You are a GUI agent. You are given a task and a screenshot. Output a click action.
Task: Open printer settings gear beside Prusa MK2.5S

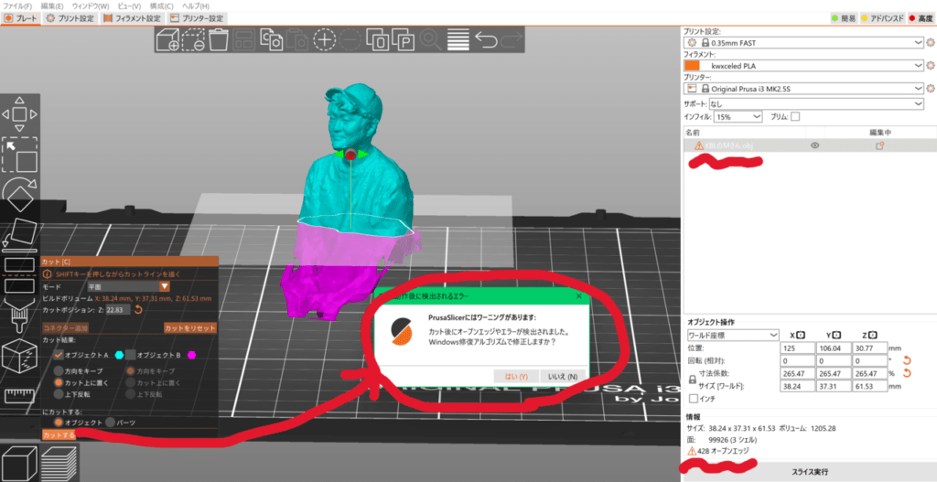click(x=930, y=89)
